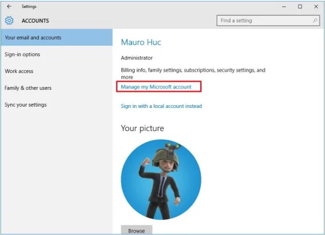
Task: Minimize the Settings window
Action: coord(284,7)
